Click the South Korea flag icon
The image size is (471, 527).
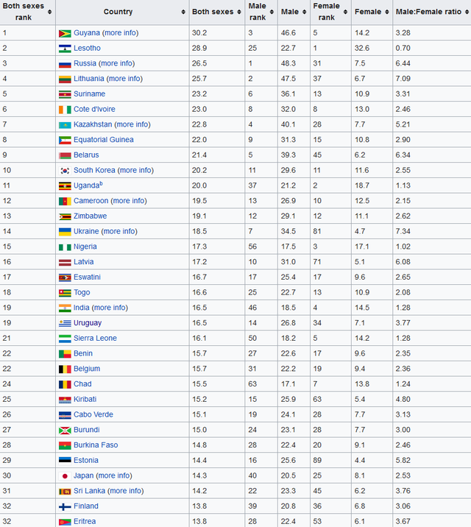coord(65,171)
